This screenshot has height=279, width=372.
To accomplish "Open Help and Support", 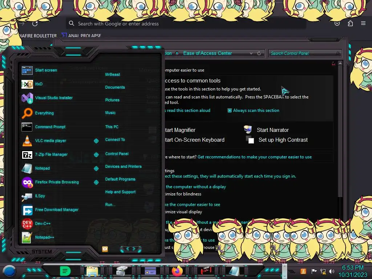I will tap(120, 192).
